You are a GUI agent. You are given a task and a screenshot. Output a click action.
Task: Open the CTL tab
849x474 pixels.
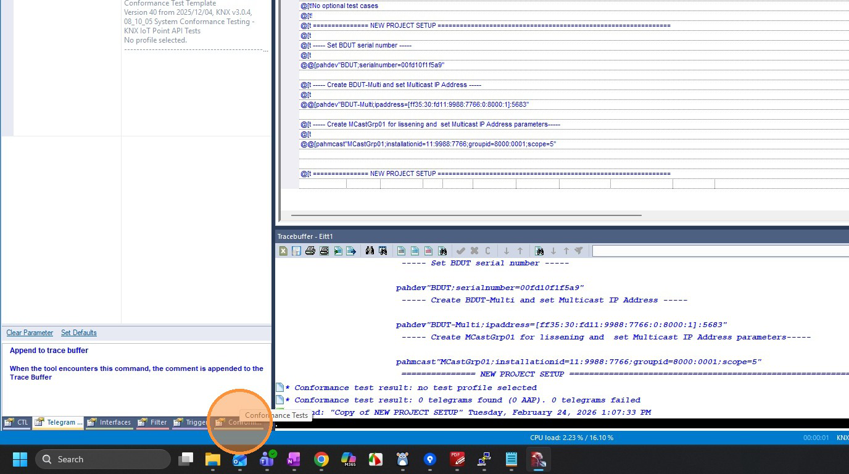17,423
